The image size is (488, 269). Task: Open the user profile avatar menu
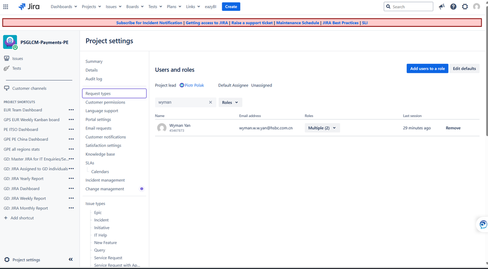tap(476, 6)
